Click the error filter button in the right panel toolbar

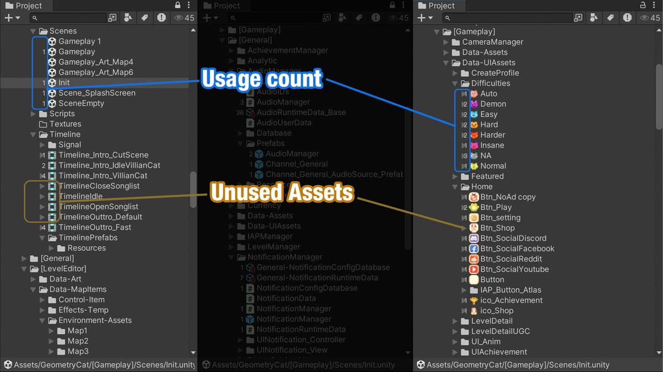tap(628, 18)
